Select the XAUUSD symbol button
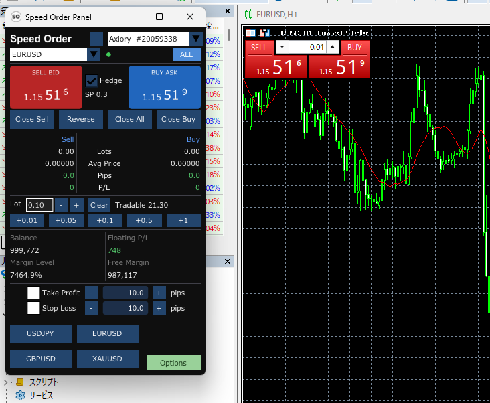This screenshot has width=490, height=403. [108, 359]
